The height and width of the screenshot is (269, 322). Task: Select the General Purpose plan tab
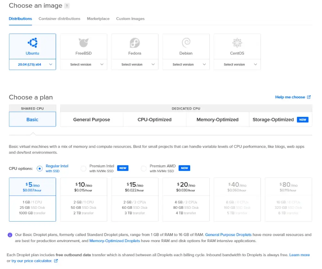tap(92, 119)
